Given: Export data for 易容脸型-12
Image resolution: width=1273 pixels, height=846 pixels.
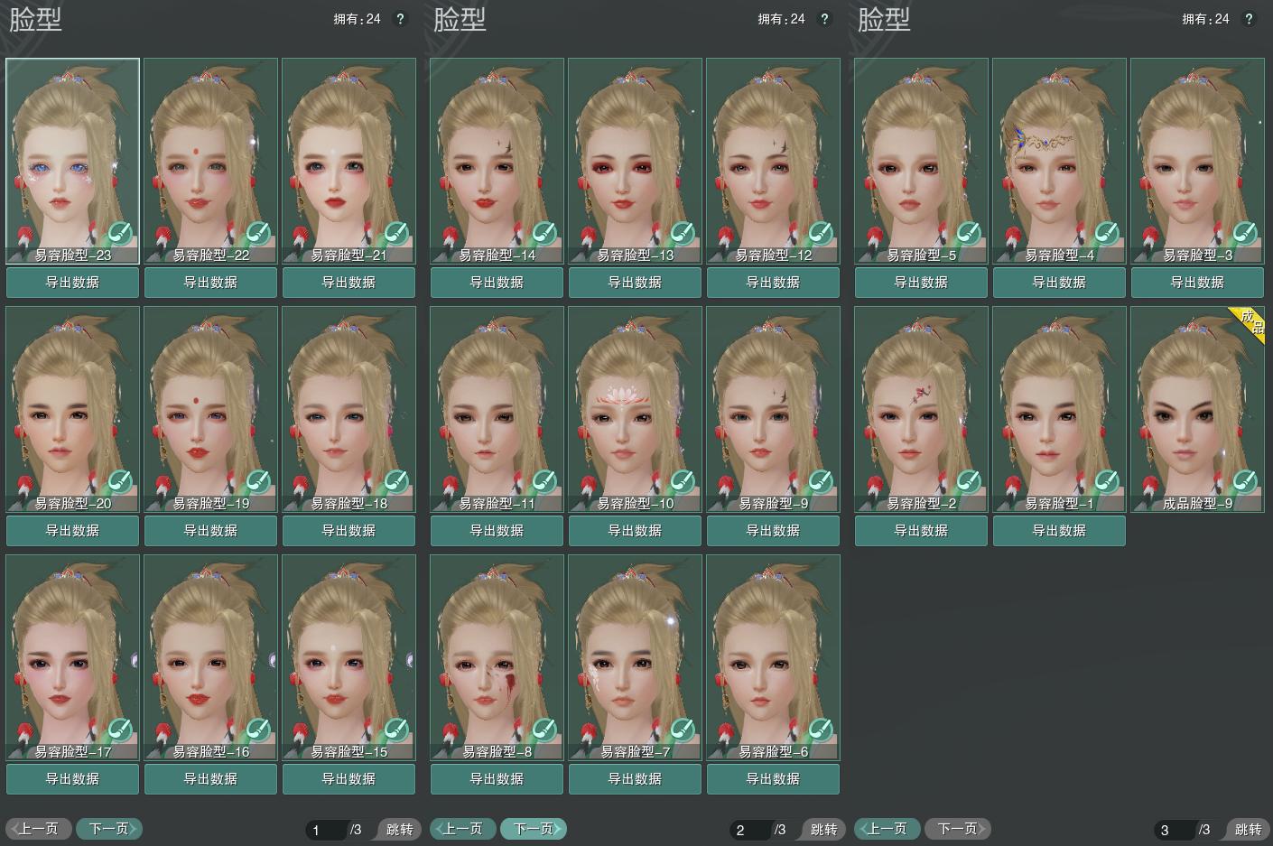Looking at the screenshot, I should (773, 283).
